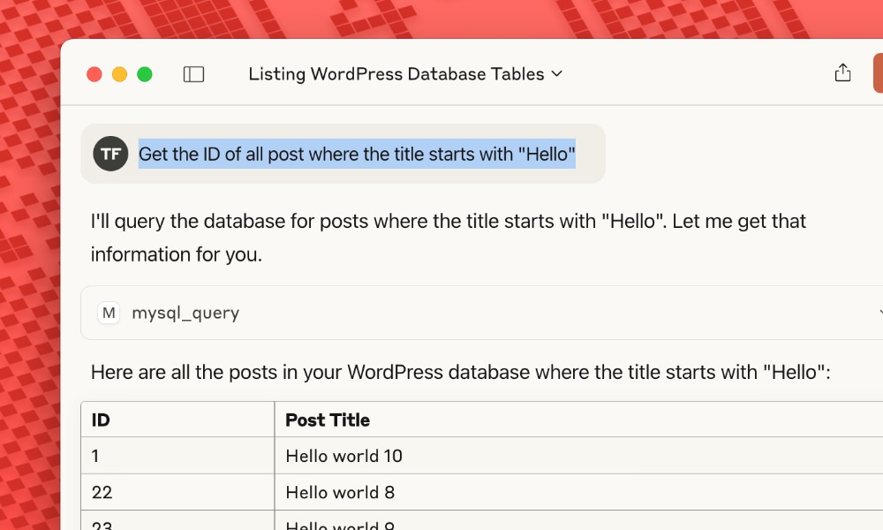Open the conversation title dropdown

[557, 74]
